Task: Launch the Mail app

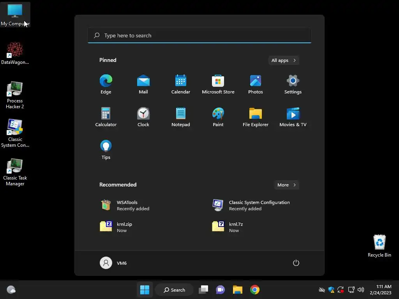Action: [x=143, y=84]
